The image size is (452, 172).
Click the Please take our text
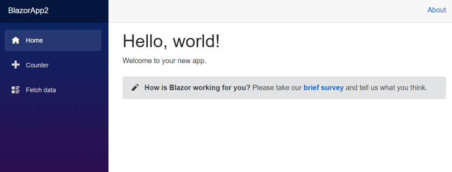[277, 87]
